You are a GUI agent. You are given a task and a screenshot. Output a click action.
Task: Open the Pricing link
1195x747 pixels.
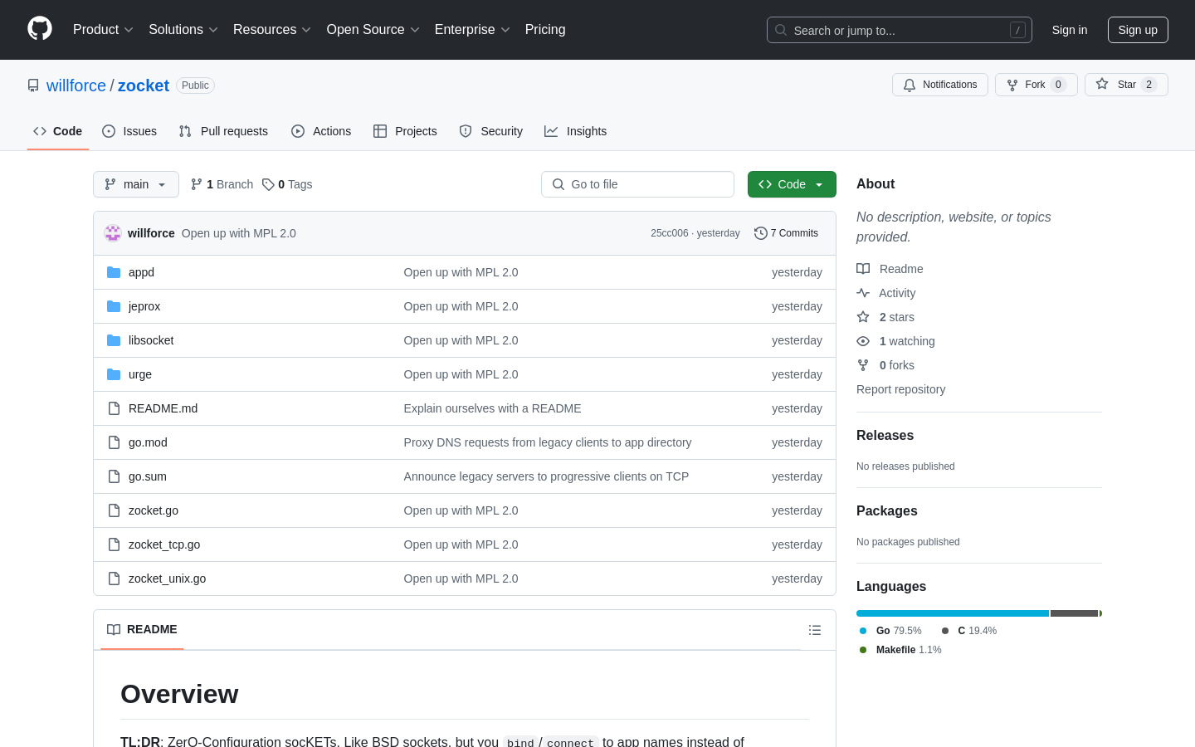click(545, 30)
